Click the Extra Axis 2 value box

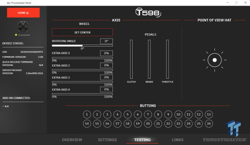[x=106, y=65]
